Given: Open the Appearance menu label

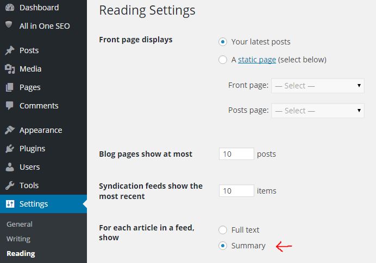Looking at the screenshot, I should [x=41, y=130].
